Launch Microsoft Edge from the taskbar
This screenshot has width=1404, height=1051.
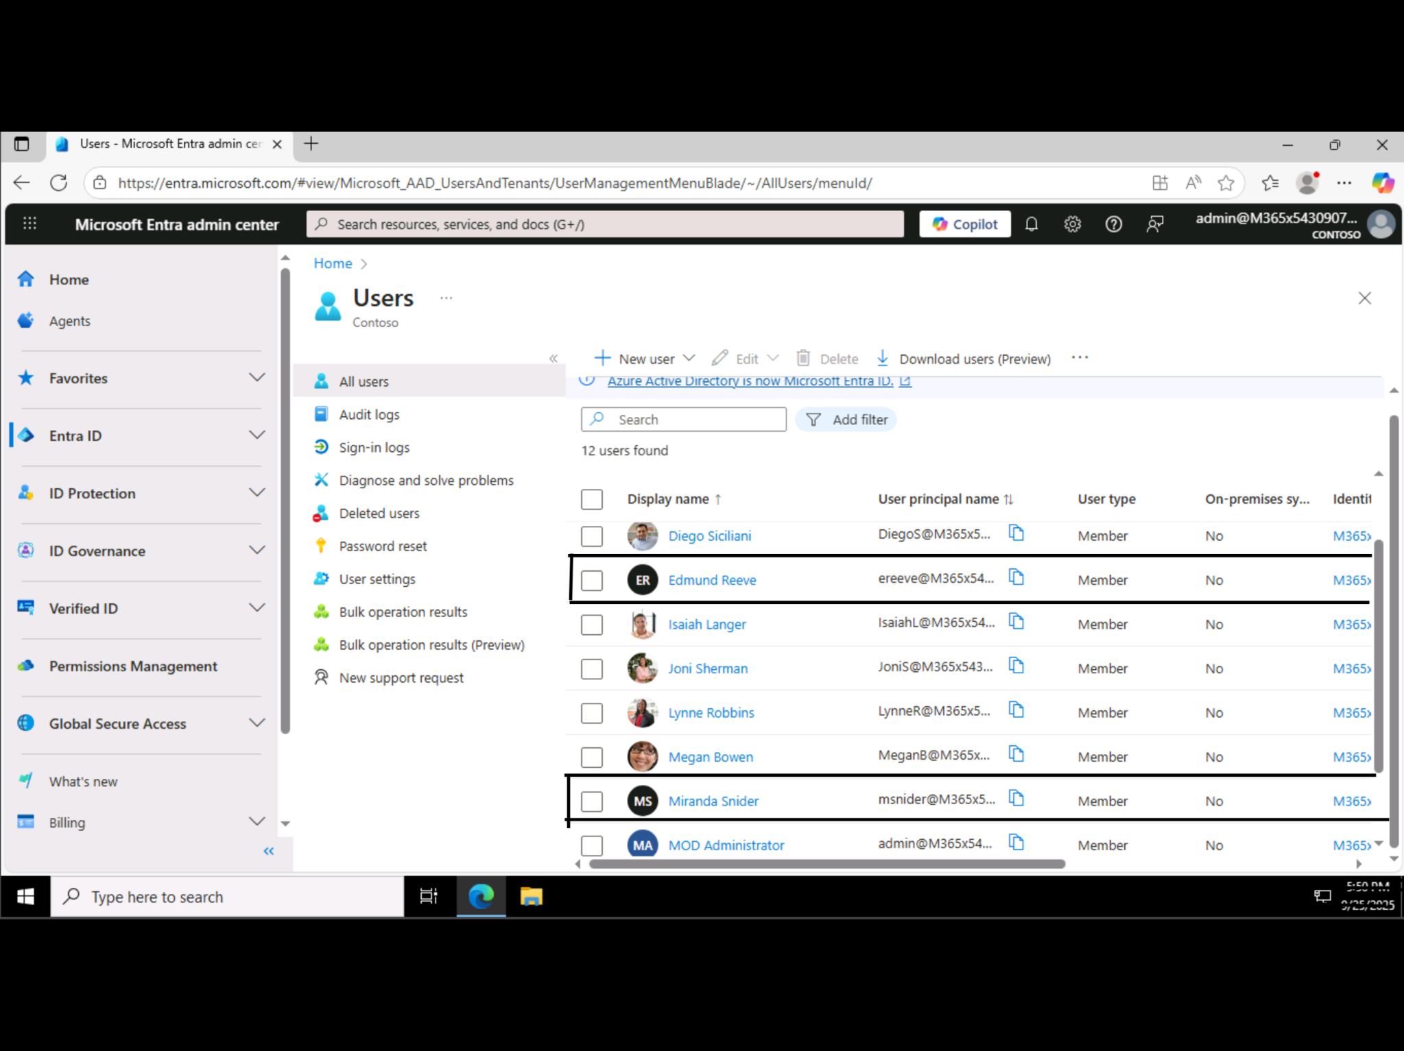[481, 896]
